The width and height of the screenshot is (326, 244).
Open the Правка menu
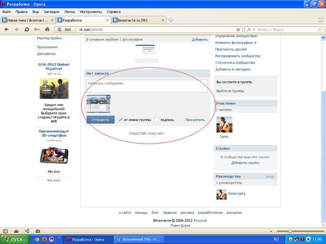22,12
